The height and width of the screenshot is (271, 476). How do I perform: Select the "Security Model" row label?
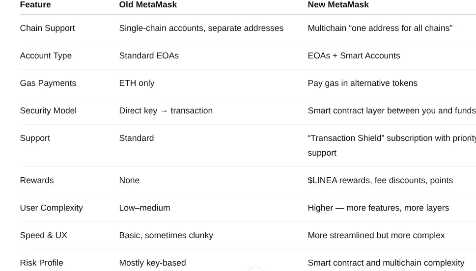click(48, 111)
